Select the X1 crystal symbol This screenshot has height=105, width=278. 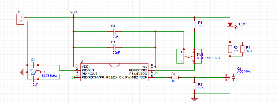[x=38, y=72]
